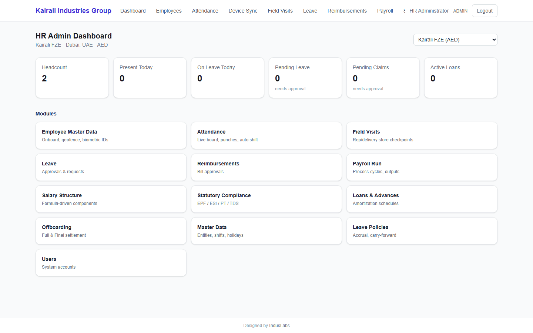533x333 pixels.
Task: Open Field Visits in top navigation bar
Action: click(x=280, y=11)
